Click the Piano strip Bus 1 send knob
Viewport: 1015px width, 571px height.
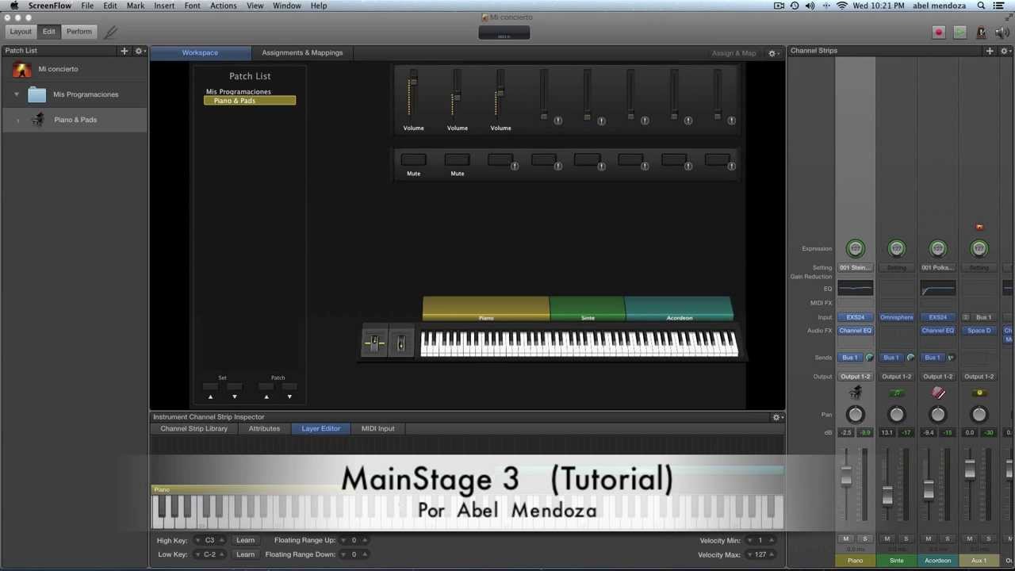[x=869, y=358]
